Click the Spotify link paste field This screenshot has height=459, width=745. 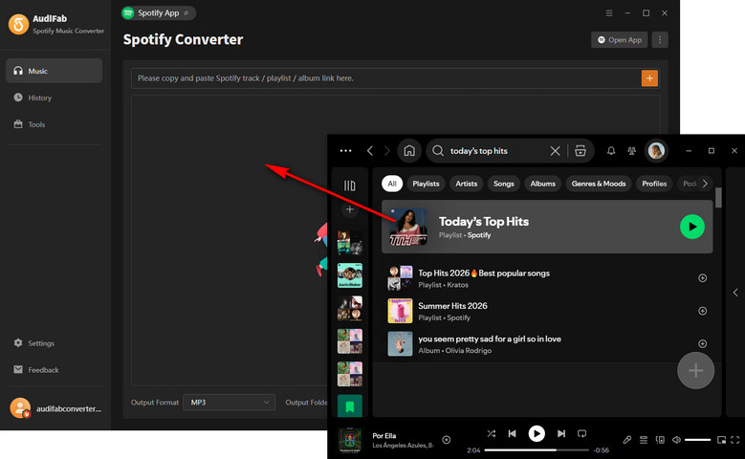[x=385, y=78]
